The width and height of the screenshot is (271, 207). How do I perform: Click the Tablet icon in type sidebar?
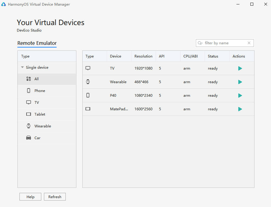coord(29,114)
